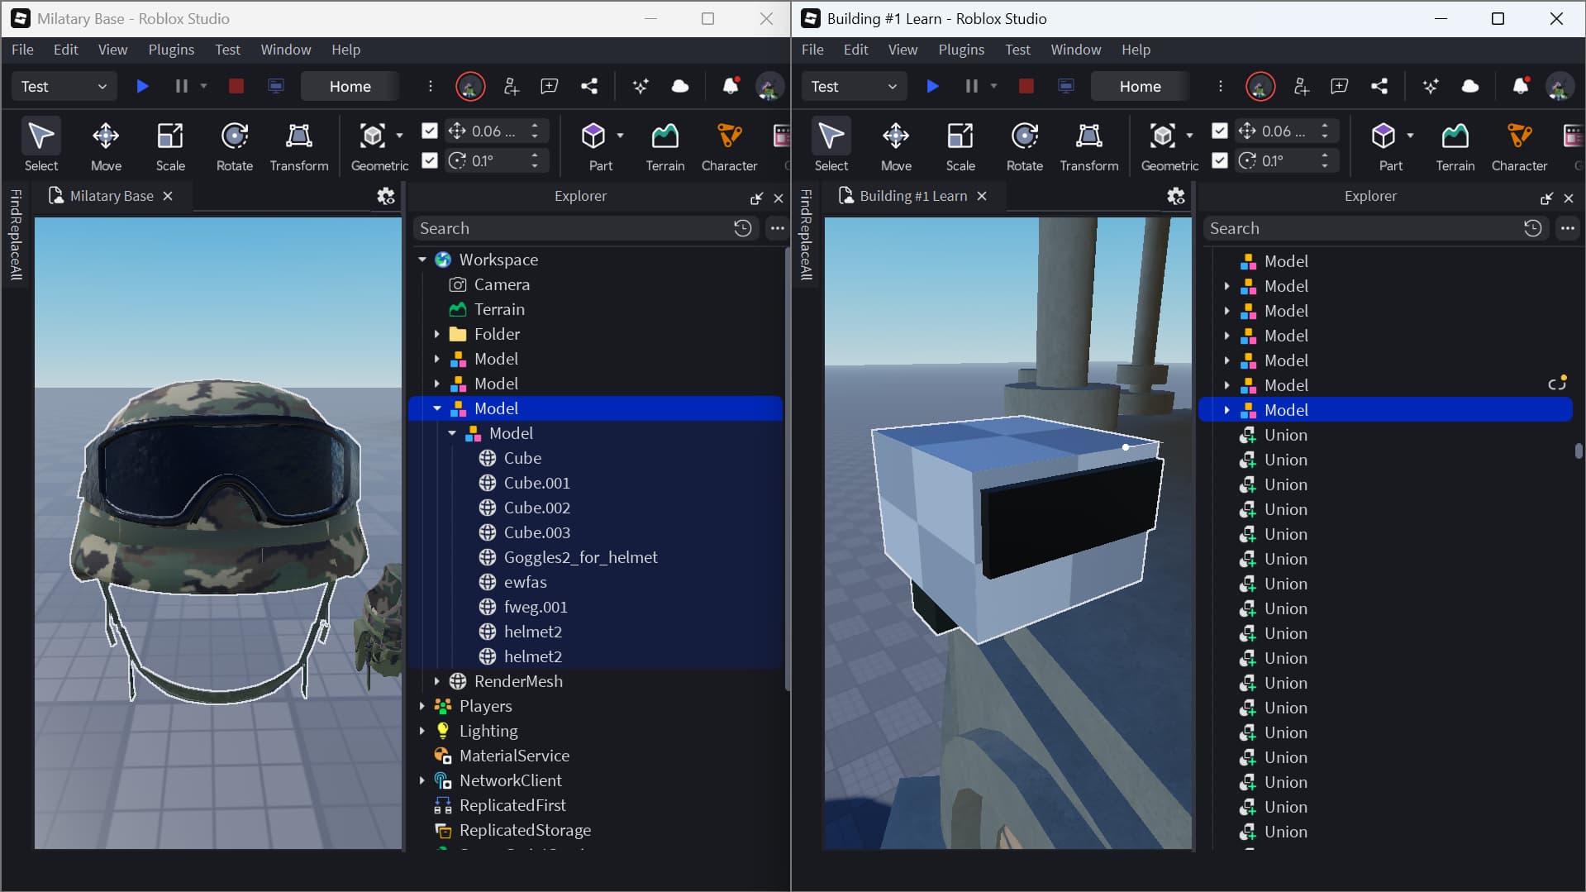This screenshot has height=892, width=1586.
Task: Toggle move snapping checkbox in Milatary Base toolbar
Action: pyautogui.click(x=430, y=131)
